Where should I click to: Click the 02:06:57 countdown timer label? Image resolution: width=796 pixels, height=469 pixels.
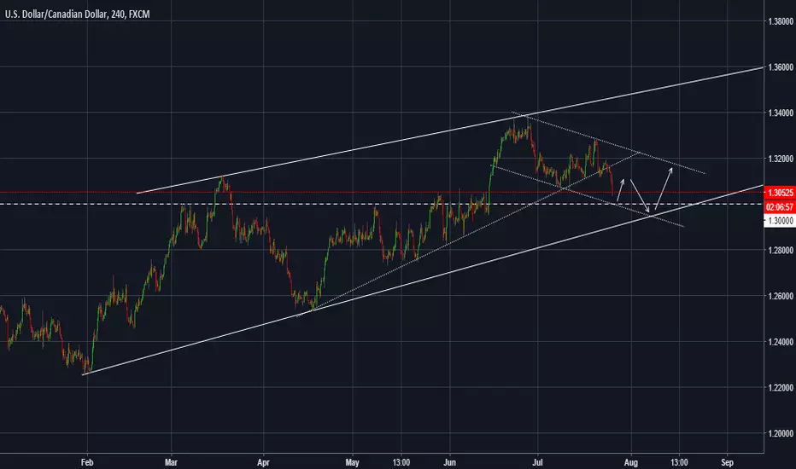click(780, 207)
